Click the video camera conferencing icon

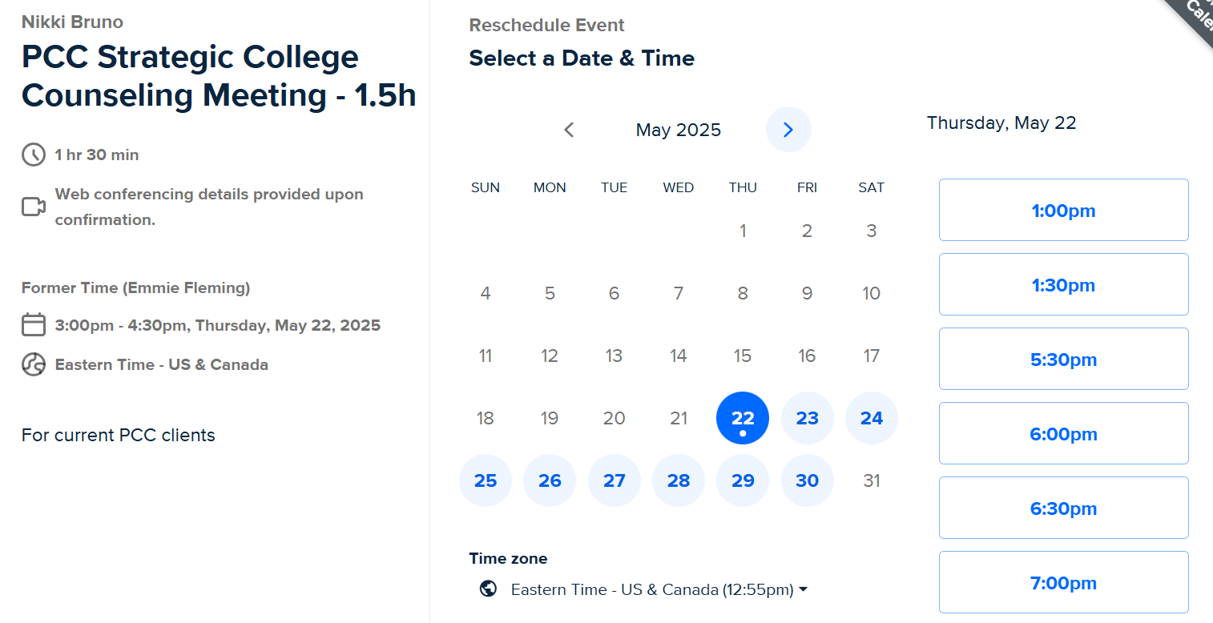coord(34,207)
